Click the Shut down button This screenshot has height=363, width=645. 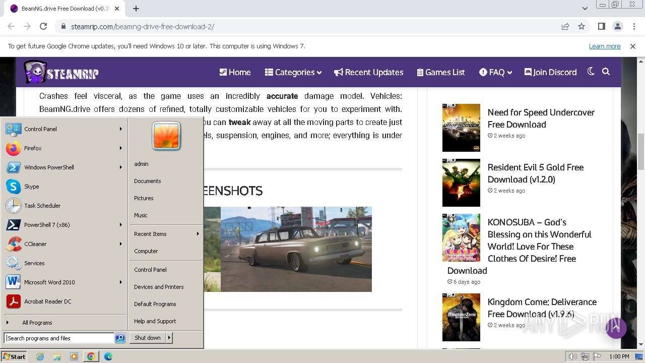pyautogui.click(x=148, y=338)
